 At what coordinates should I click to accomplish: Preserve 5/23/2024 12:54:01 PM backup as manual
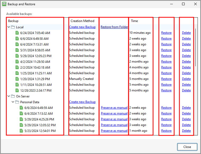coord(114,131)
